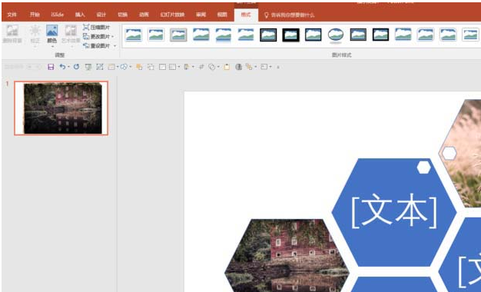Screen dimensions: 481x292
Task: Click the Undo arrow icon
Action: point(62,67)
